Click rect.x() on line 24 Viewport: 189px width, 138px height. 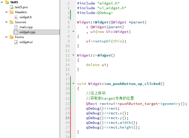point(117,113)
